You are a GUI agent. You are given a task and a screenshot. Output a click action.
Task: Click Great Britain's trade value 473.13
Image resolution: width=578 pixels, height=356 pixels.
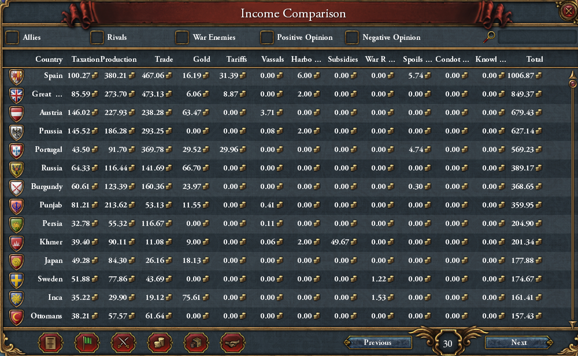(x=153, y=94)
